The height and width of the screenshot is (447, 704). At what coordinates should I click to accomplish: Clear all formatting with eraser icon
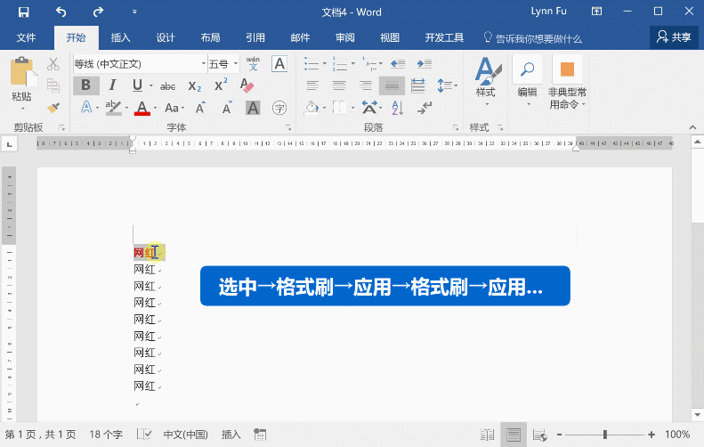247,85
